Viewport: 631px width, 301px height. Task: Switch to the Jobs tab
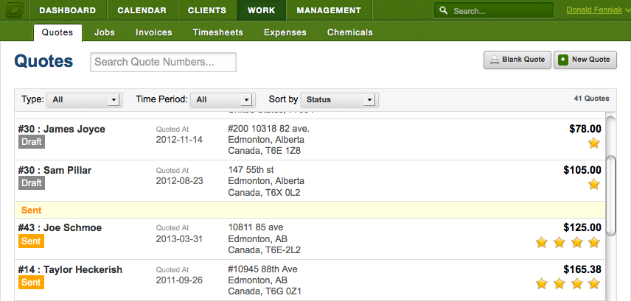coord(105,32)
